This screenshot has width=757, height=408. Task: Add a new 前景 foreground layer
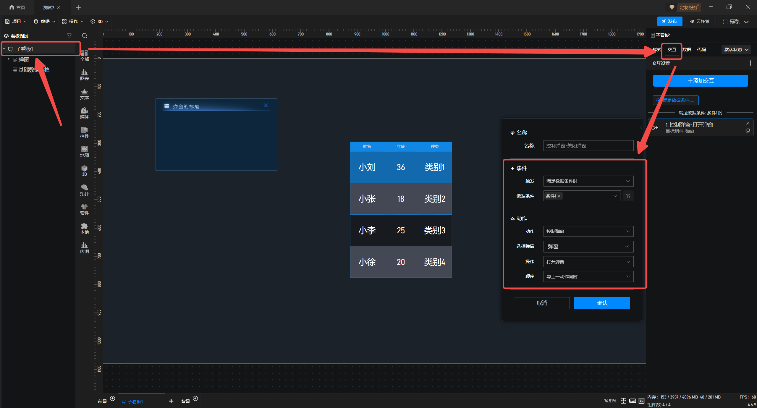coord(113,398)
